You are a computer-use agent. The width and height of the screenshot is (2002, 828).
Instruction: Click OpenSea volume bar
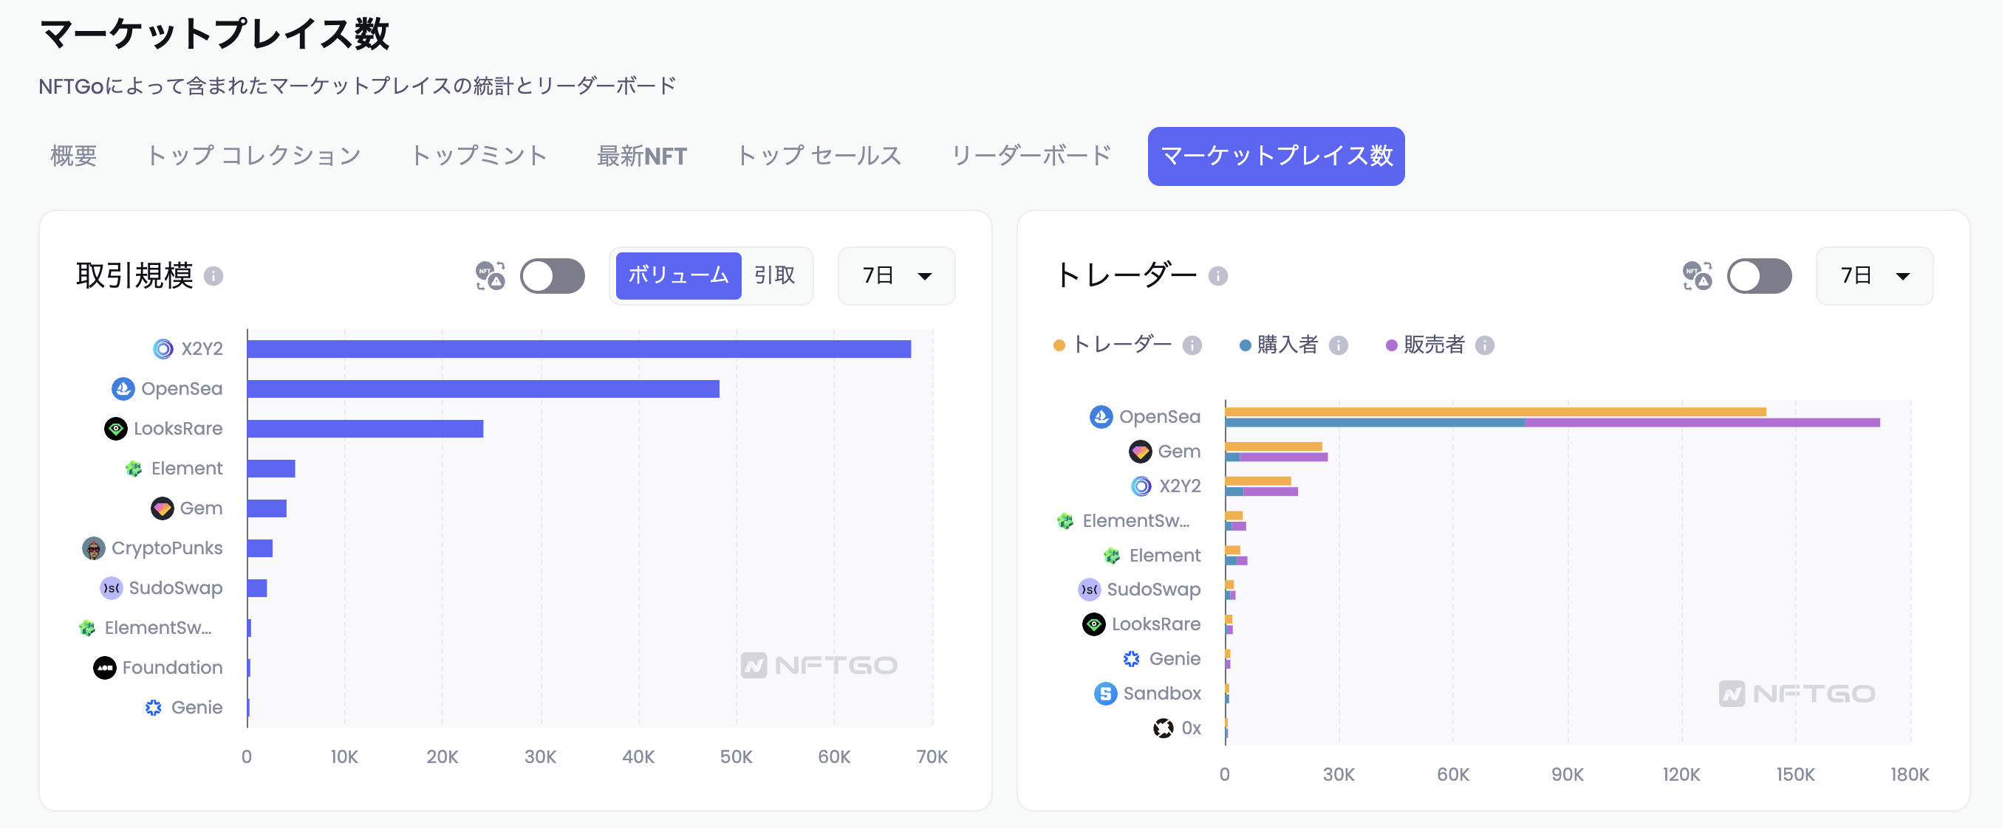(x=483, y=389)
